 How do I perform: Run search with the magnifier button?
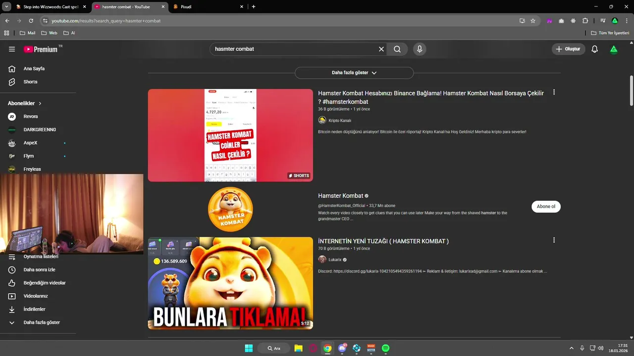397,49
